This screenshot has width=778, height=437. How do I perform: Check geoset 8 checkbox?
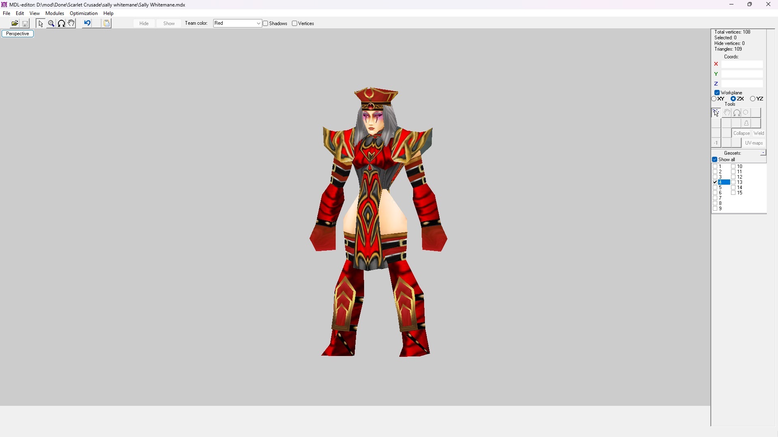(716, 204)
